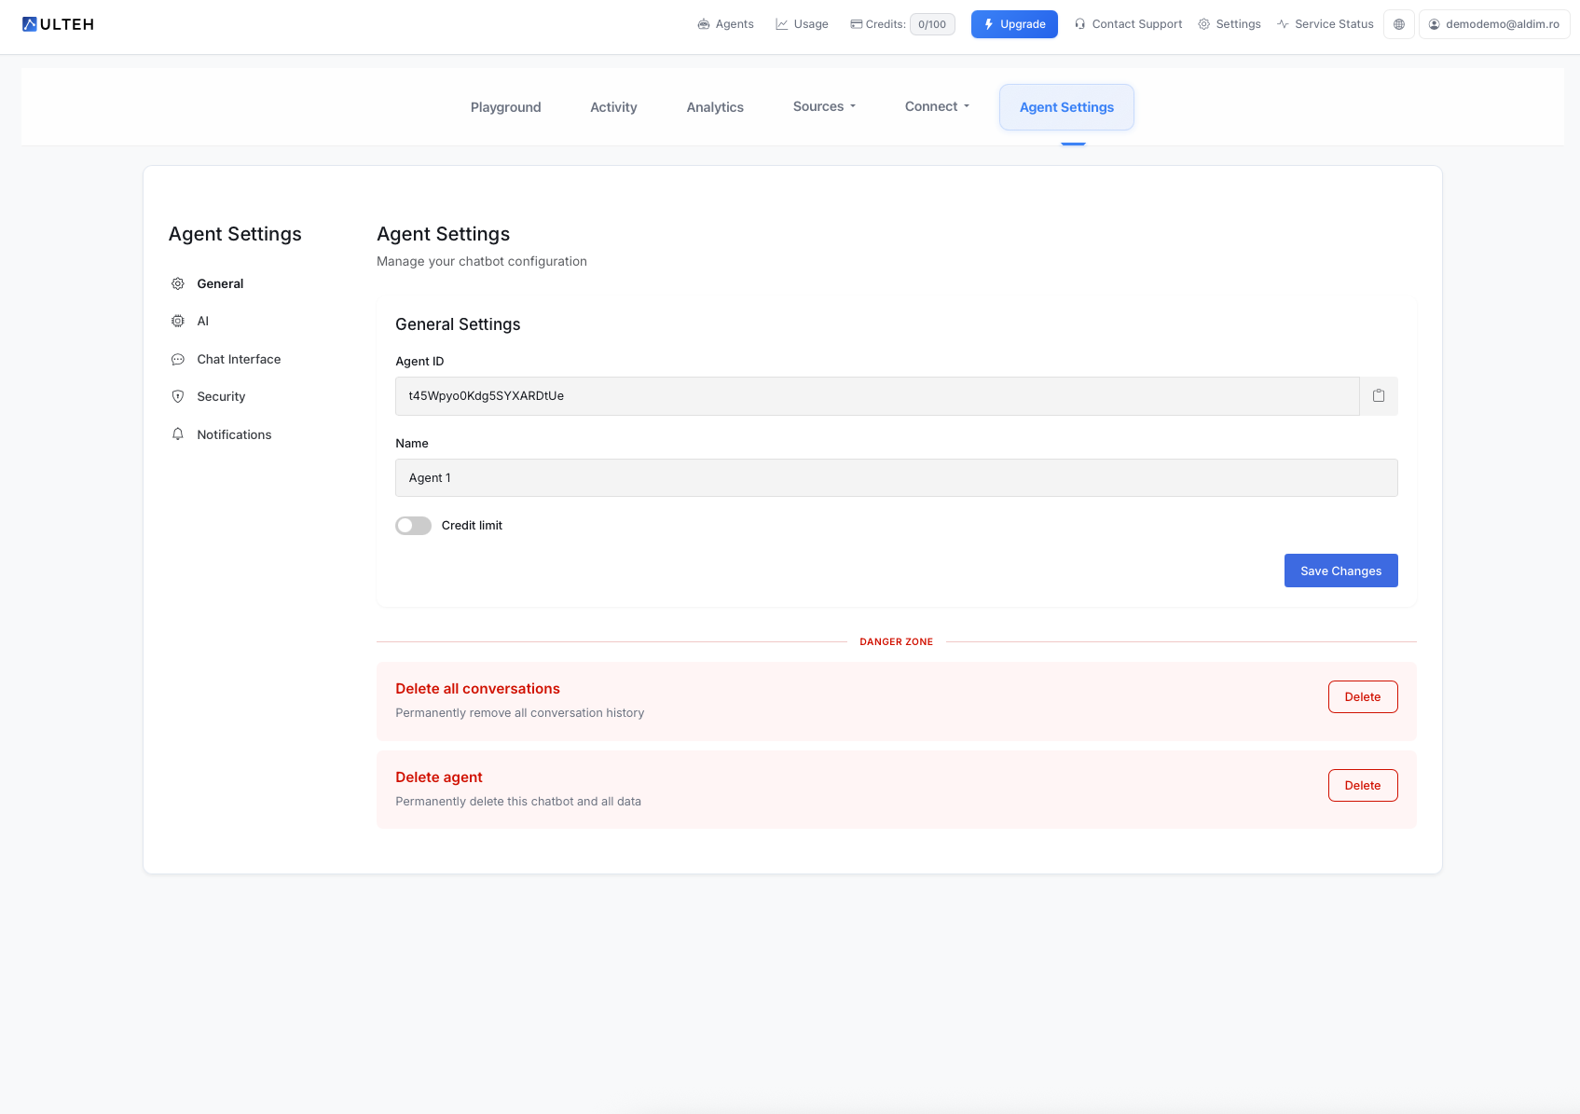Viewport: 1580px width, 1114px height.
Task: Open the Connect dropdown
Action: coord(936,106)
